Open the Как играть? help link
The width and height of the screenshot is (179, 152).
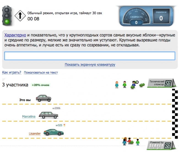[x=12, y=73]
